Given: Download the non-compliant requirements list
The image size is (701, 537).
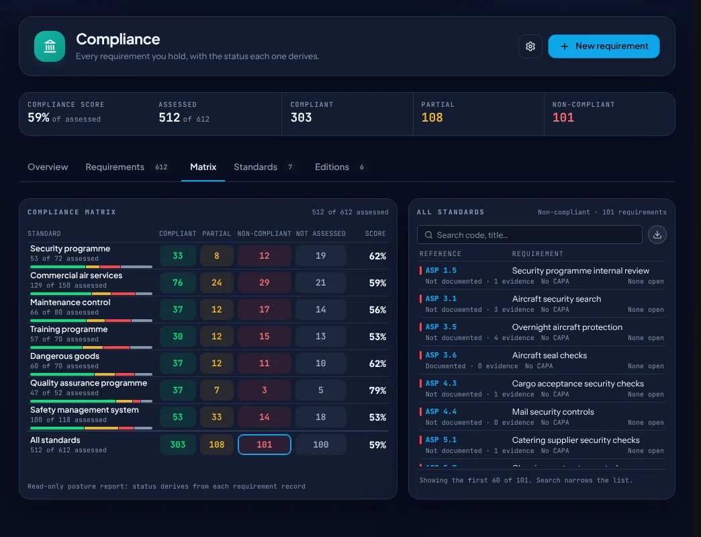Looking at the screenshot, I should tap(657, 235).
